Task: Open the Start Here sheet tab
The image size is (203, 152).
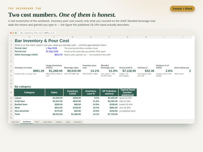Action: pos(15,122)
